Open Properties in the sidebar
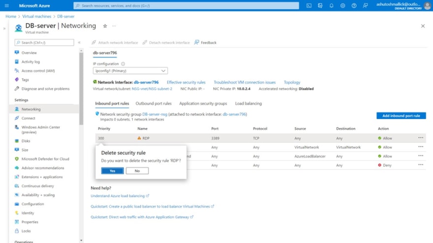Screen dimensions: 433x243 pos(30,222)
